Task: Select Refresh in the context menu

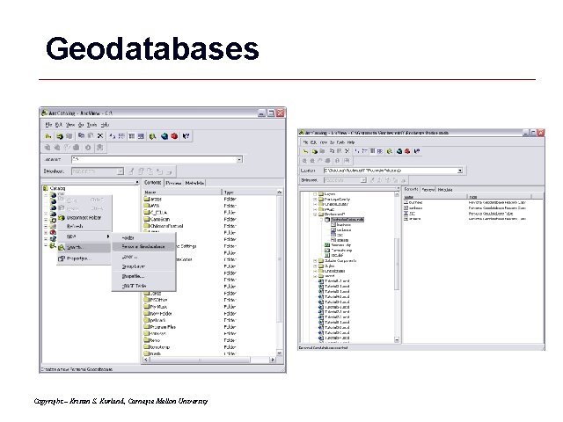Action: (x=84, y=227)
